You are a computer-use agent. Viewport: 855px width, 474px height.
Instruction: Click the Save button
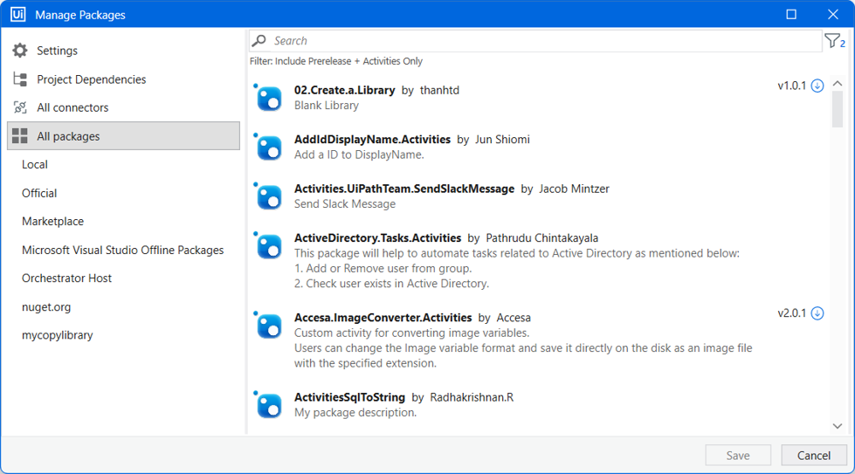(x=738, y=456)
